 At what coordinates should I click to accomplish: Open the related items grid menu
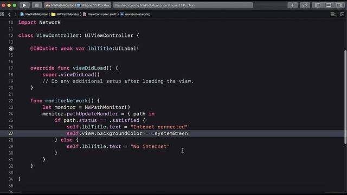[x=2, y=15]
